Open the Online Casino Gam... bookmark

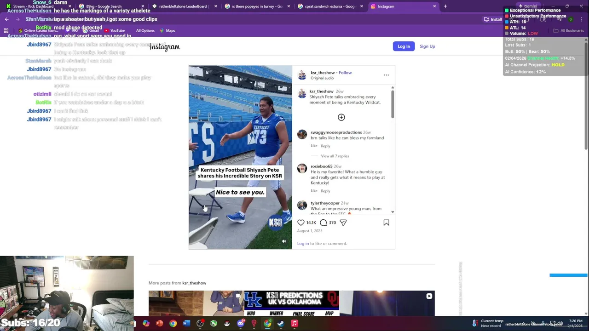[x=38, y=30]
